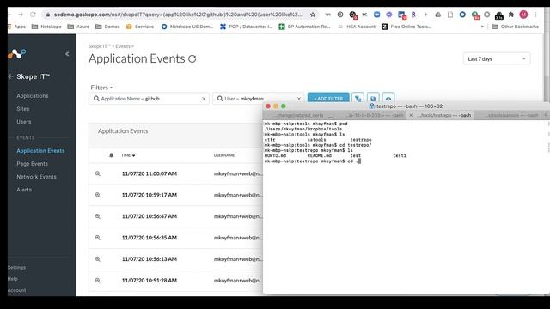
Task: Open the Users sidebar item
Action: click(x=24, y=122)
